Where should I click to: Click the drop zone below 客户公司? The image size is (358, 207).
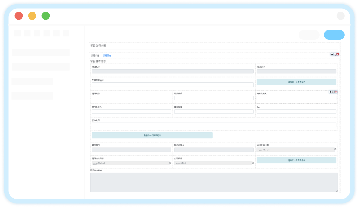click(152, 135)
